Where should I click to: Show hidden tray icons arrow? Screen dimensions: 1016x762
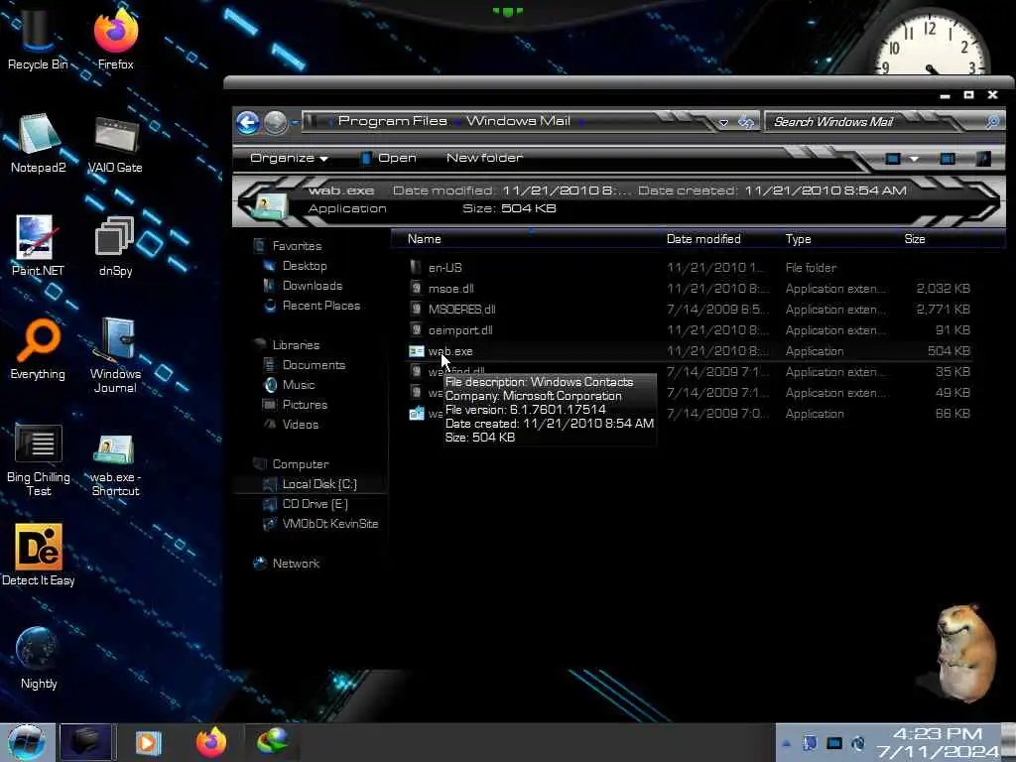[786, 744]
